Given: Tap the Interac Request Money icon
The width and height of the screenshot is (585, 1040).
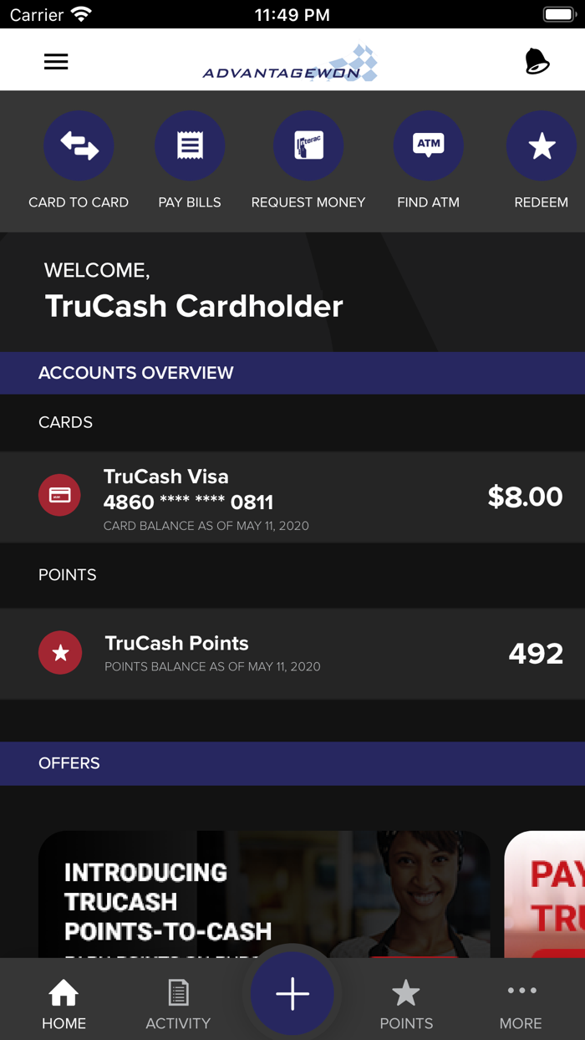Looking at the screenshot, I should pyautogui.click(x=308, y=145).
